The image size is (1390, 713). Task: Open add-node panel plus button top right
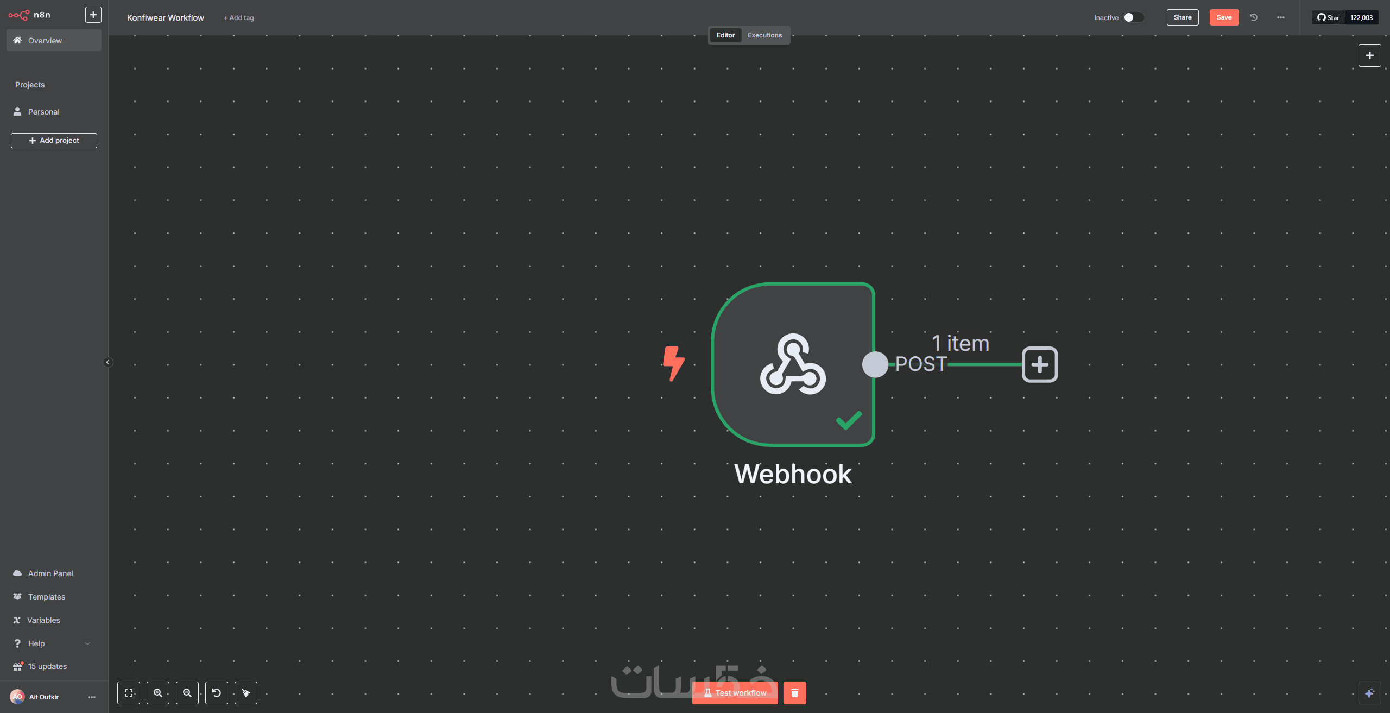point(1369,55)
